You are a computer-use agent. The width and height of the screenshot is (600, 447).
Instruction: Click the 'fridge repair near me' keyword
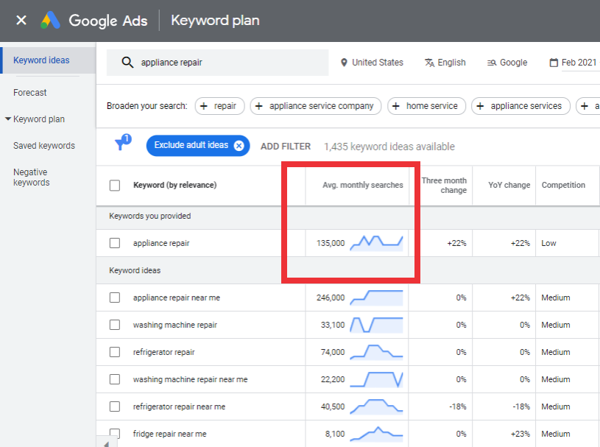(x=169, y=434)
